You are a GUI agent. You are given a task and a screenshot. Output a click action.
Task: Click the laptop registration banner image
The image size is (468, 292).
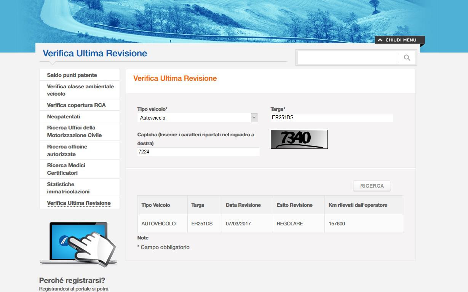coord(78,244)
